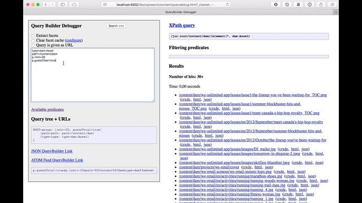Open crxde link for we-retail/cover
The width and height of the screenshot is (362, 203).
click(247, 167)
